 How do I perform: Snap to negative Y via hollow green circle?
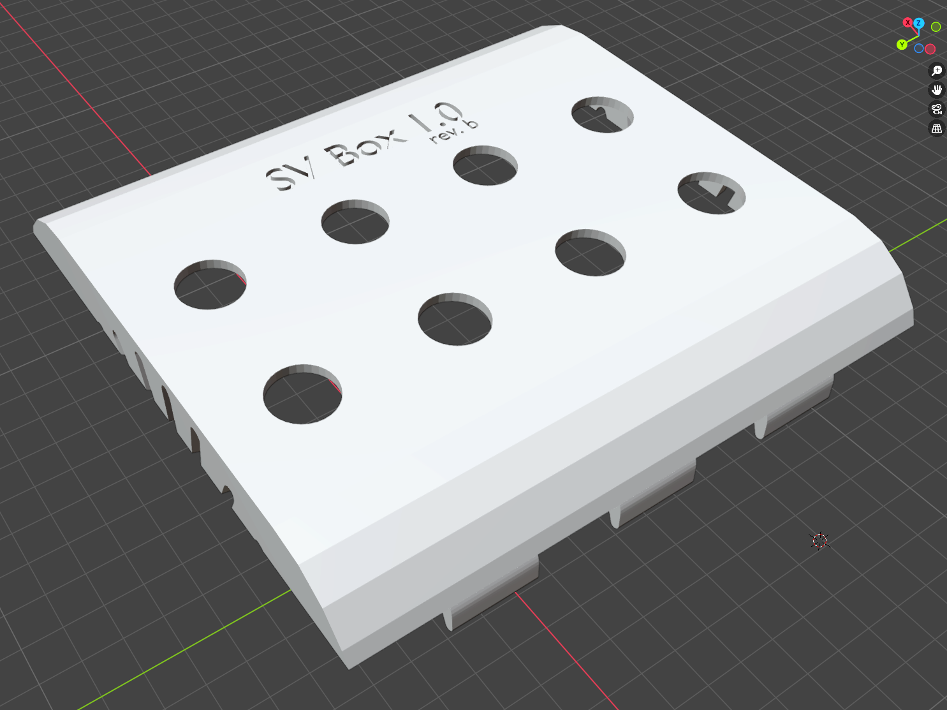[x=936, y=27]
